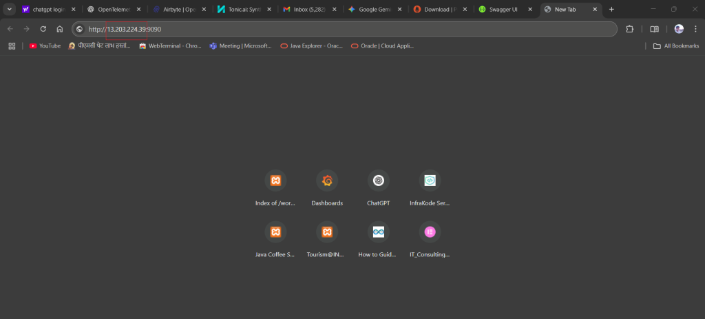Open the ChatGPT shortcut tile
705x319 pixels.
click(378, 188)
